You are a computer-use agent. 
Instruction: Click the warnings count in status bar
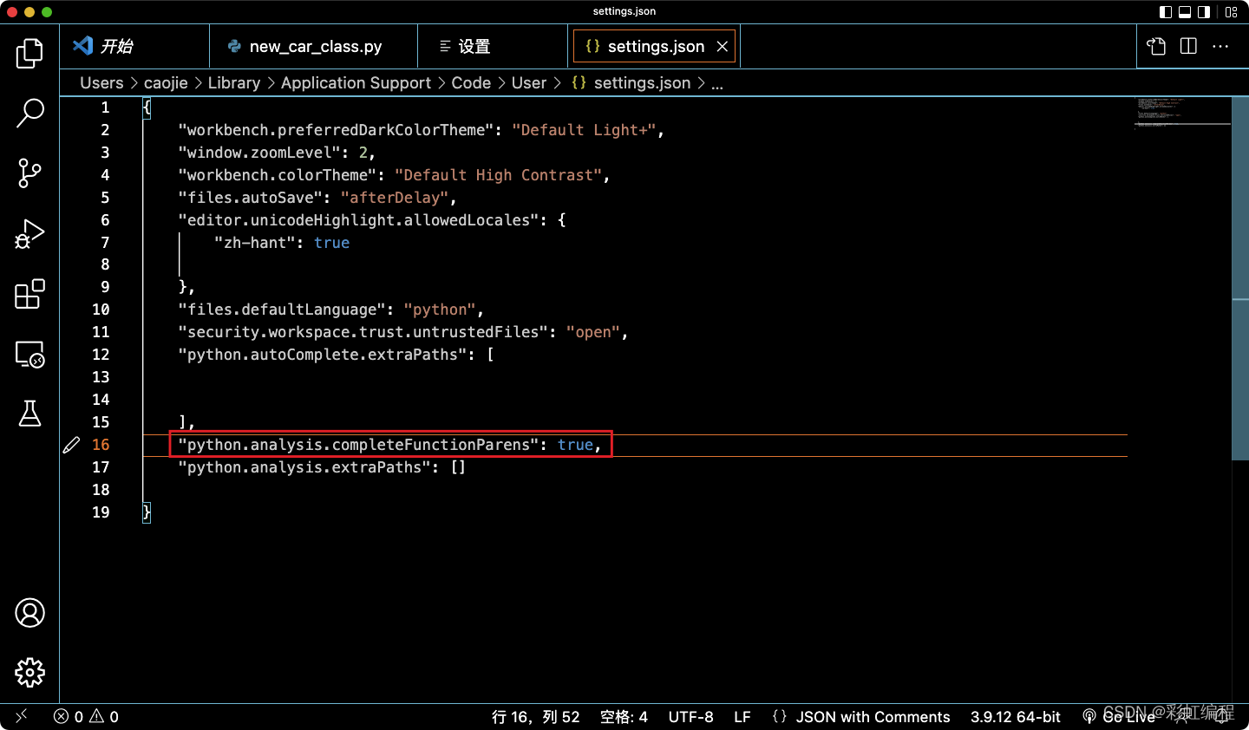click(x=104, y=717)
